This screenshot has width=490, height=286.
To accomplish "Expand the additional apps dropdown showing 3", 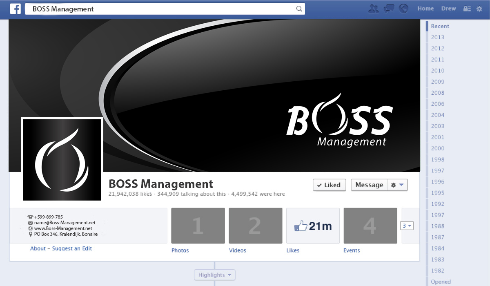I will point(407,226).
